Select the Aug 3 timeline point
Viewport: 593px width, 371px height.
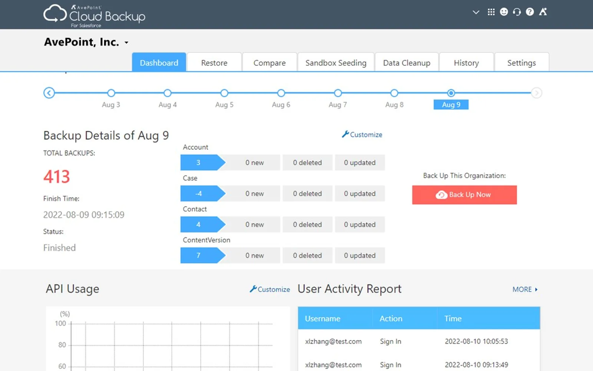pyautogui.click(x=111, y=93)
